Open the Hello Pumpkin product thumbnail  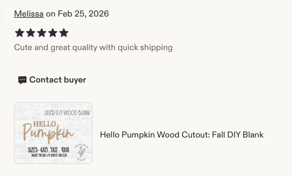pos(53,133)
